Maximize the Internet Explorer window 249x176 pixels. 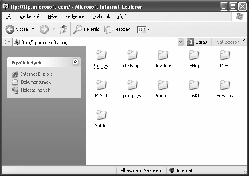233,7
